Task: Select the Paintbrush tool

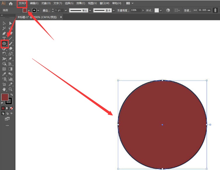Action: coord(11,44)
